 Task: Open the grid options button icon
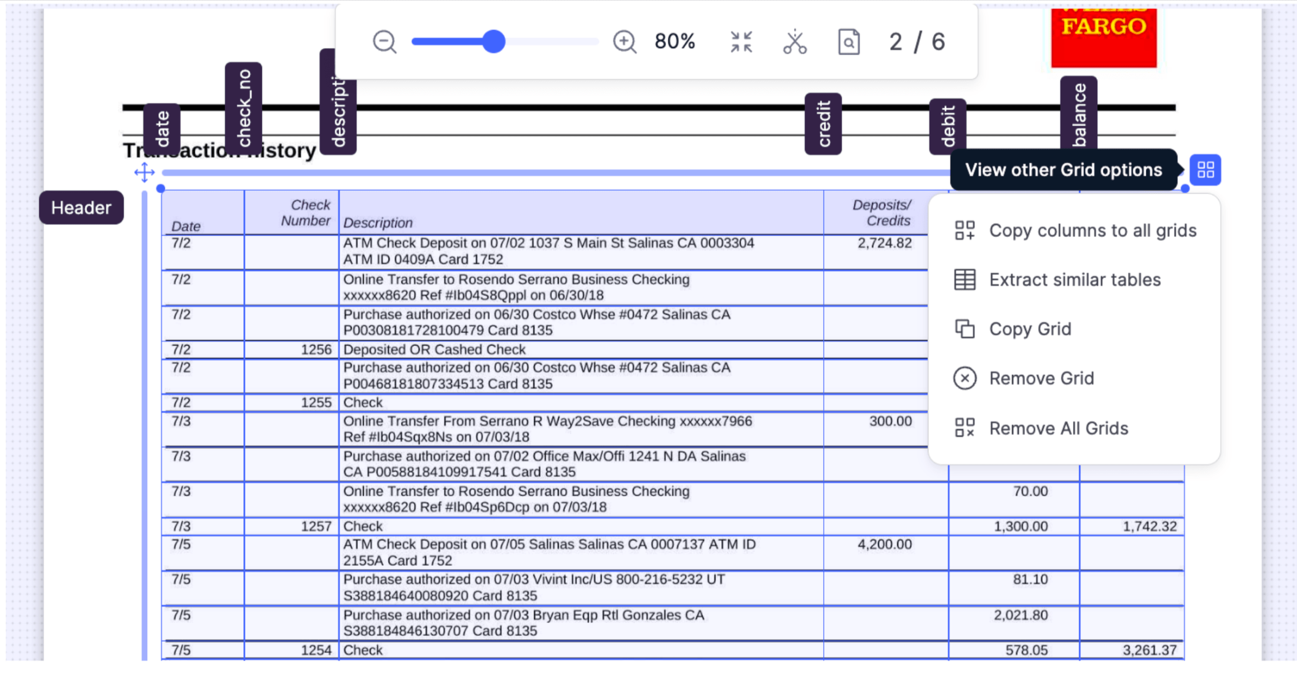[x=1205, y=170]
